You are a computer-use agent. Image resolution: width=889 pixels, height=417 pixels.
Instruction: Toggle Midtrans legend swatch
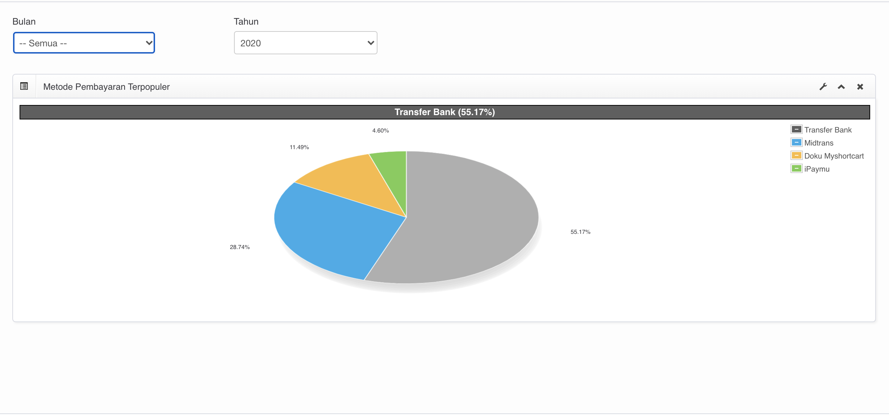[796, 143]
